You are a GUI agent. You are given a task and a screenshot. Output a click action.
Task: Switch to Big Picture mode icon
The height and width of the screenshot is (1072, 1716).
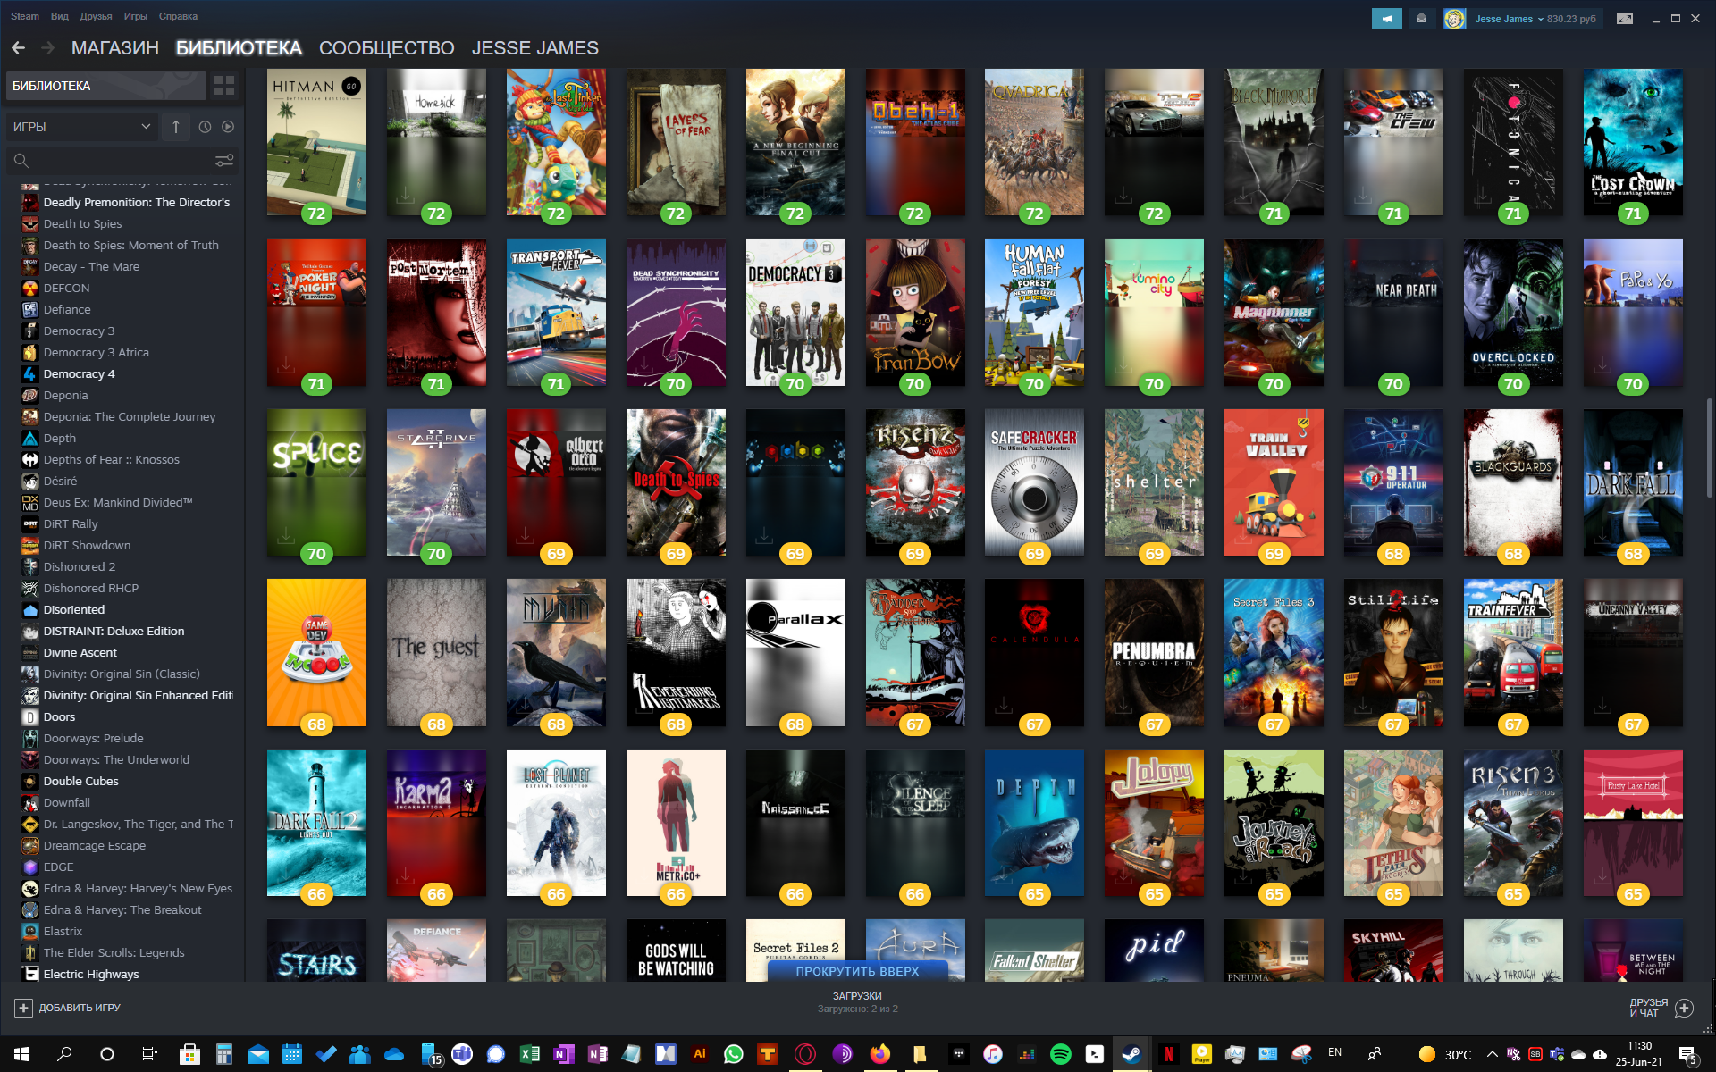(1625, 19)
